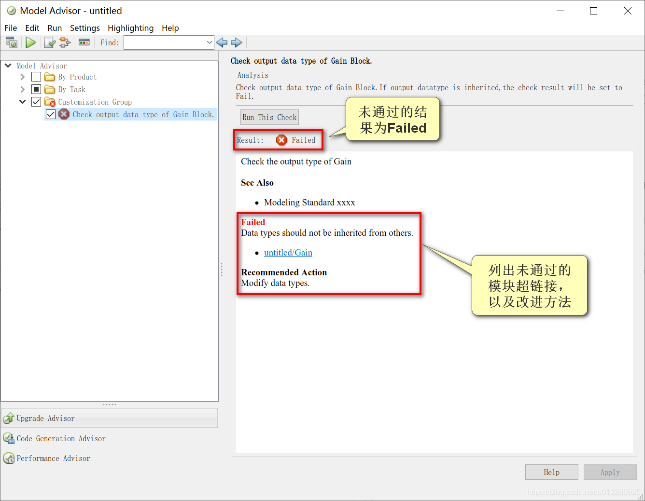Open the Find dropdown list
This screenshot has height=501, width=645.
[210, 42]
